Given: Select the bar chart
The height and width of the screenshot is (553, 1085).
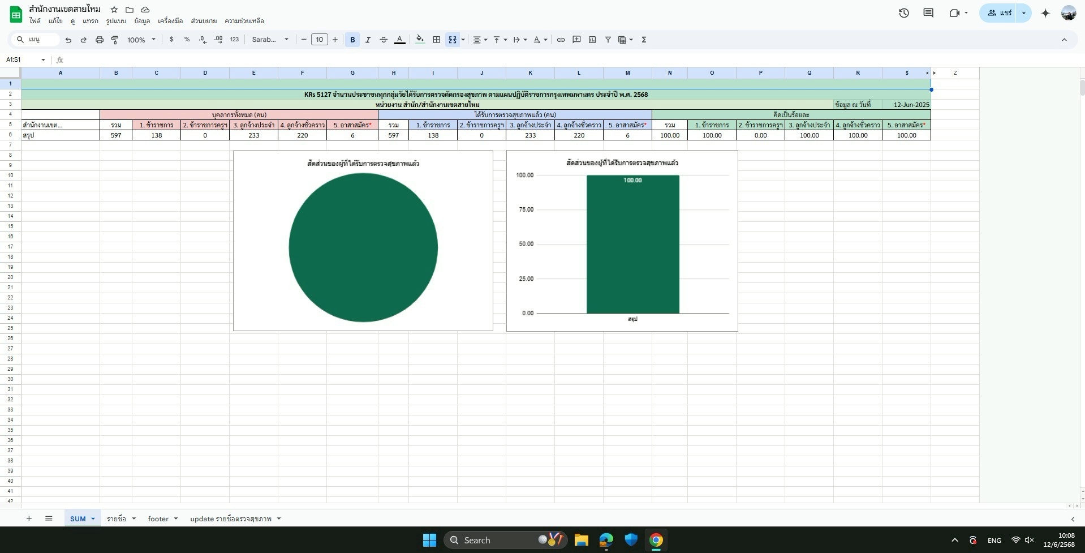Looking at the screenshot, I should pyautogui.click(x=622, y=241).
